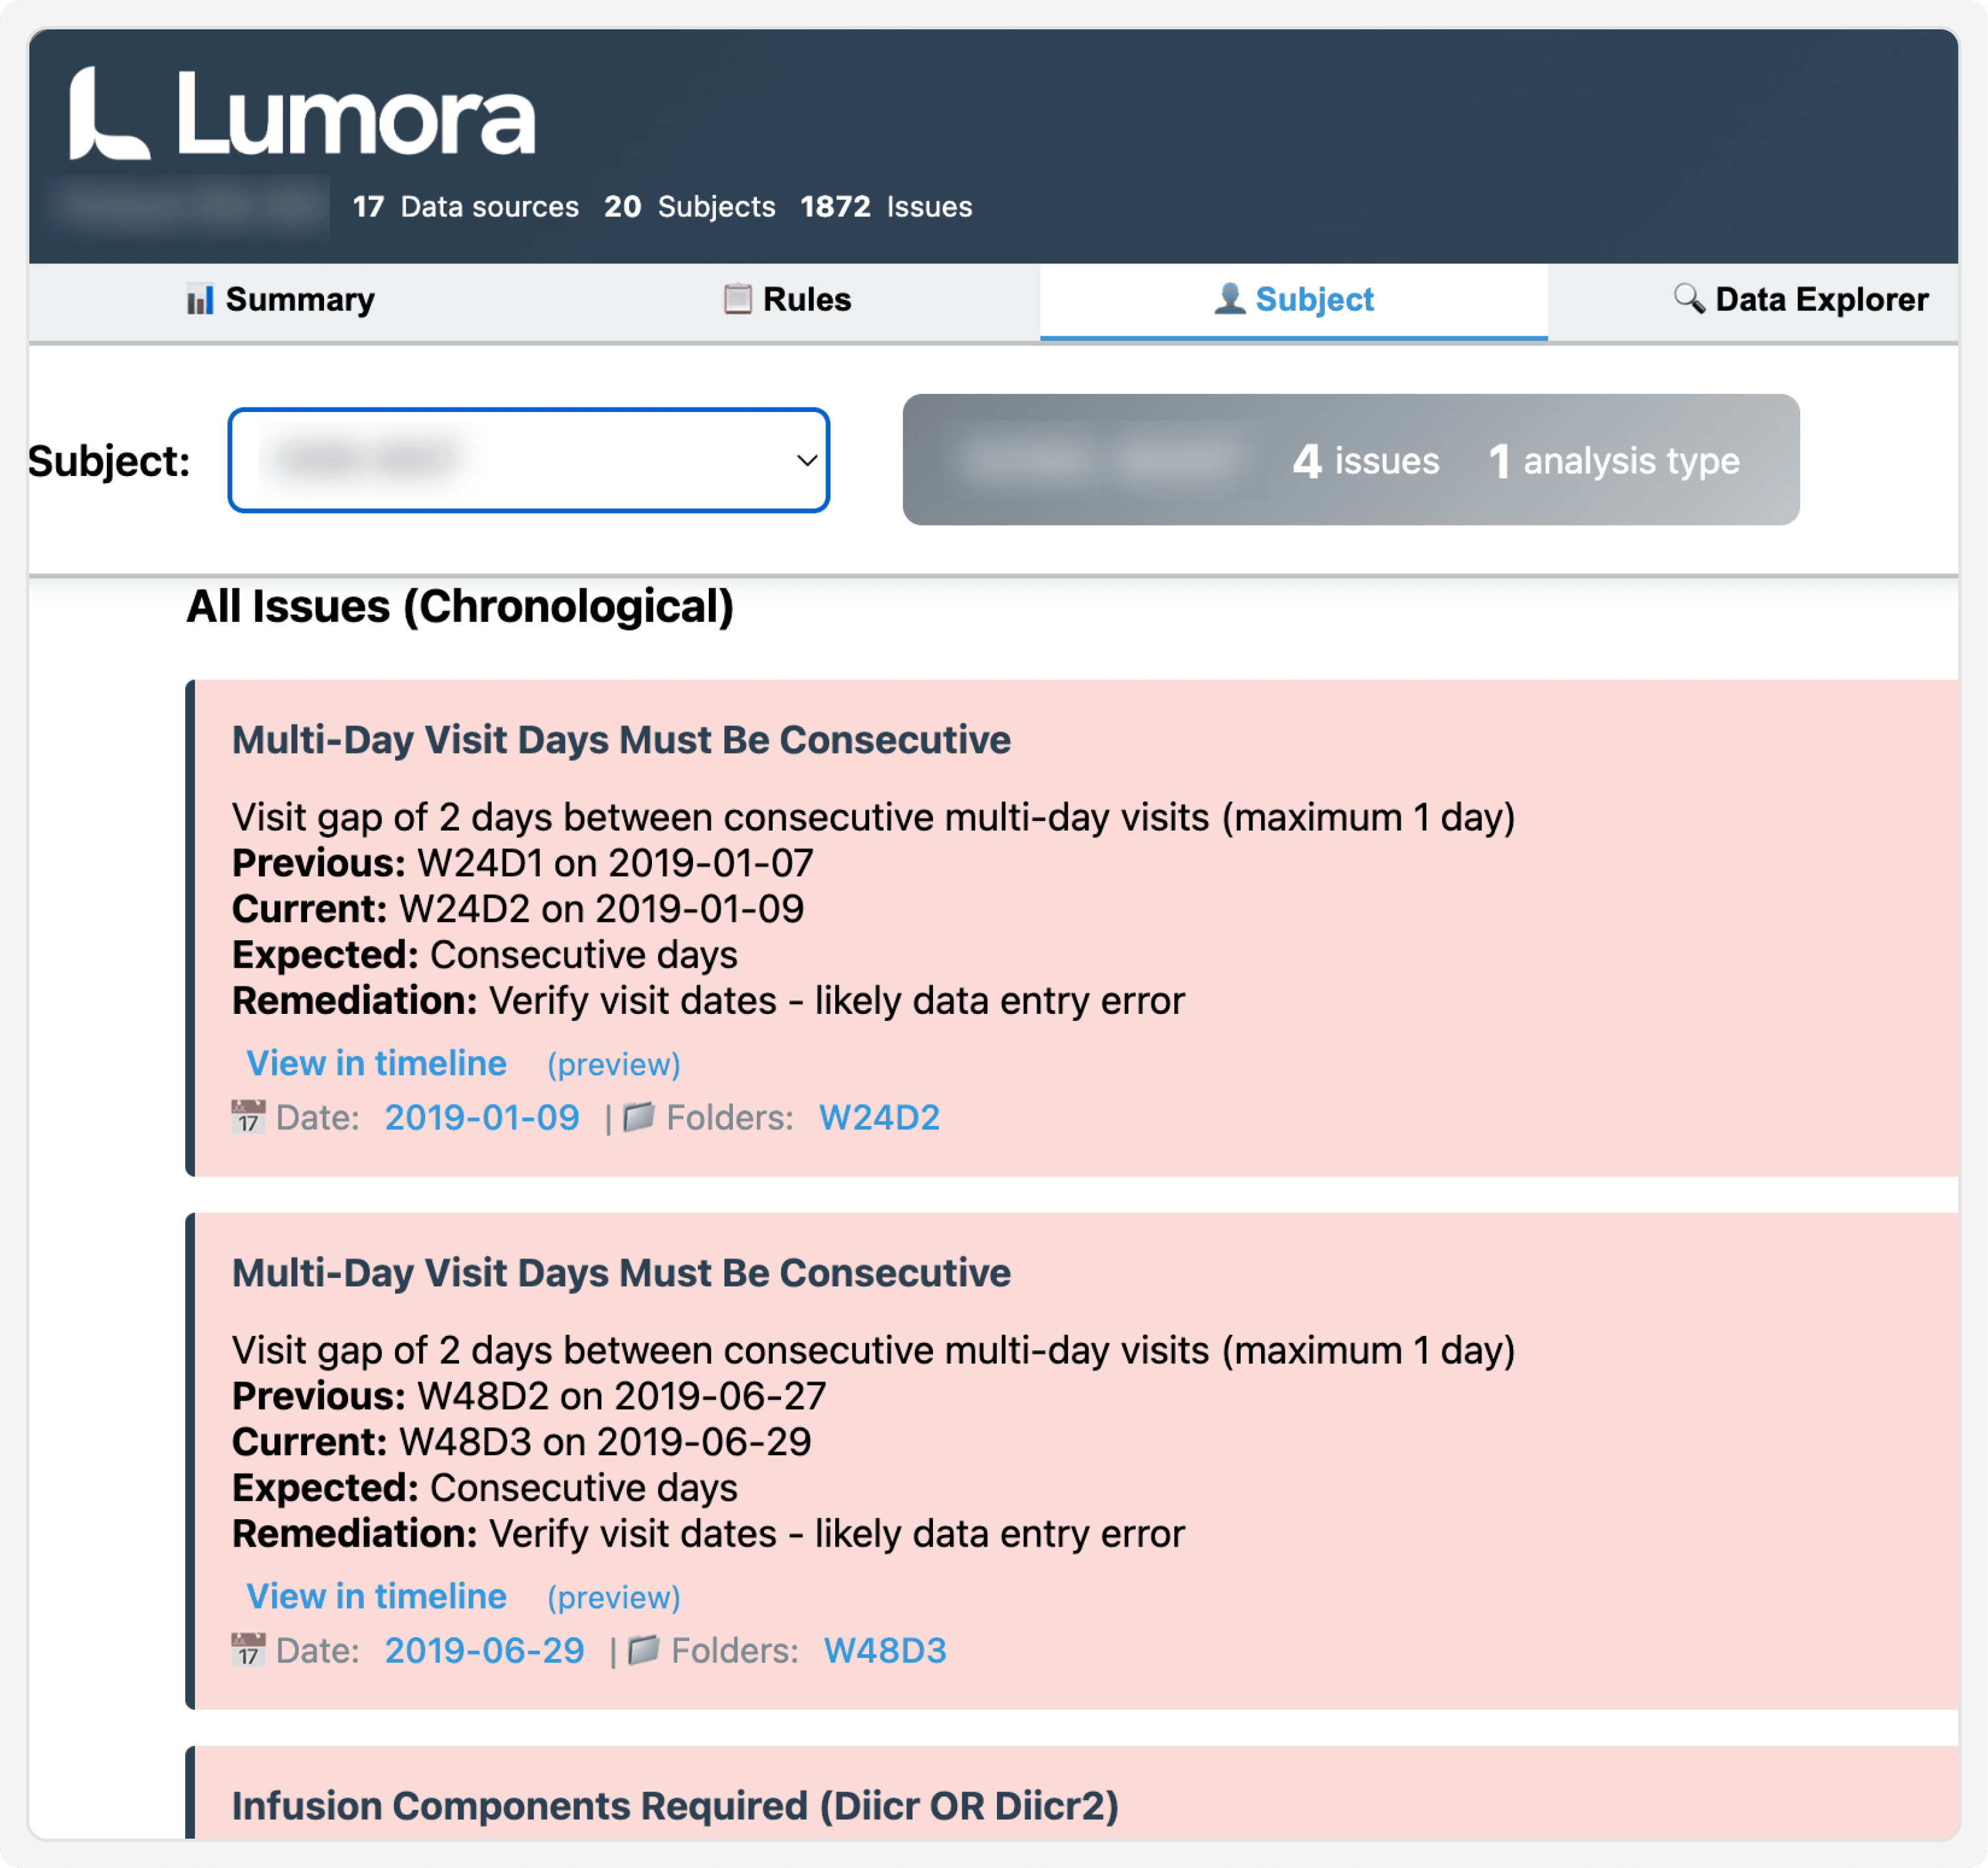The height and width of the screenshot is (1868, 1988).
Task: Click the Data Explorer magnifier icon
Action: tap(1689, 298)
